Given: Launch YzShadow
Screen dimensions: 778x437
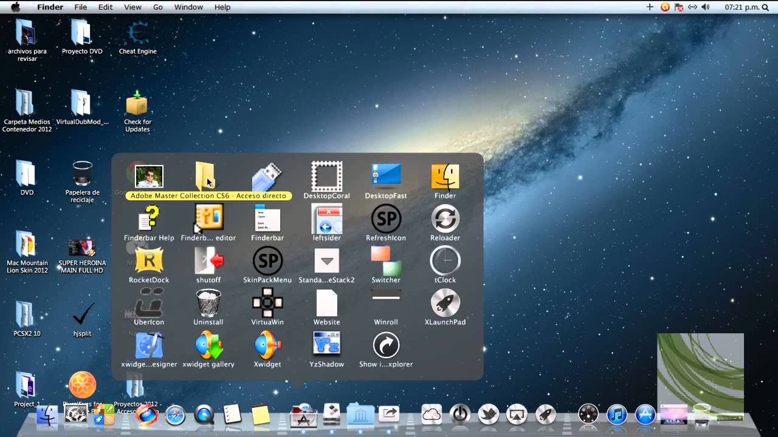Looking at the screenshot, I should [326, 344].
